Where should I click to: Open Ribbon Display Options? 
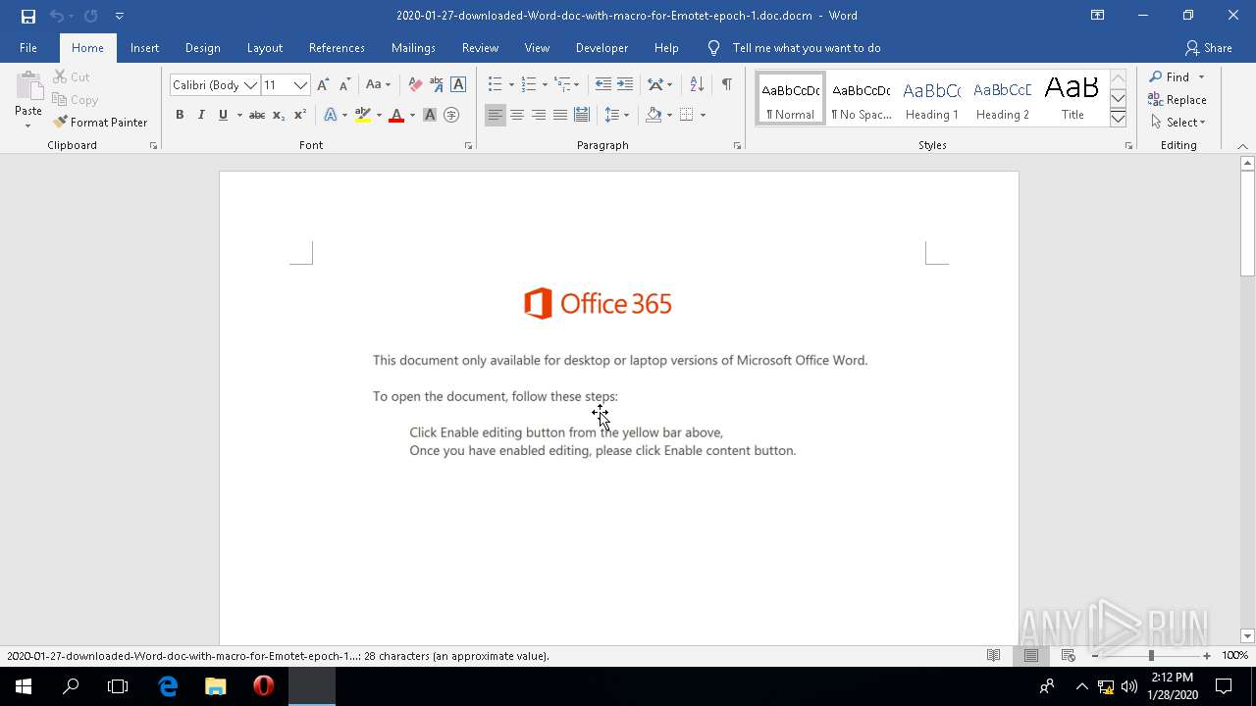1097,16
